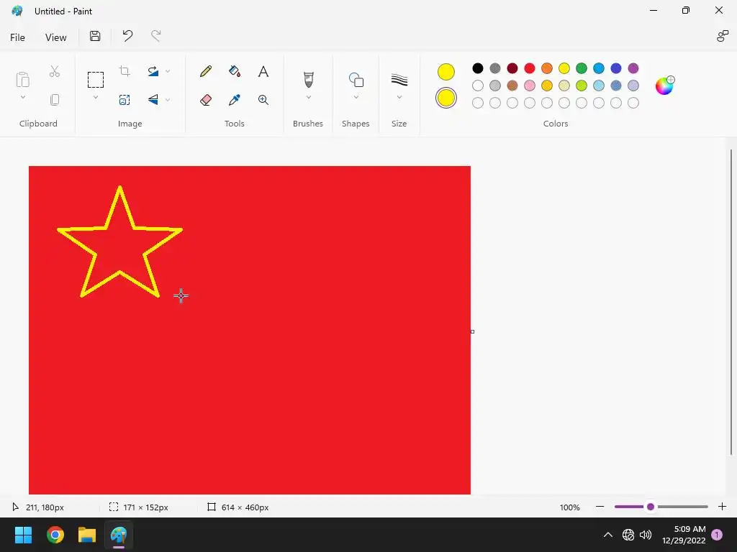
Task: Click the Shapes gallery icon
Action: tap(356, 79)
